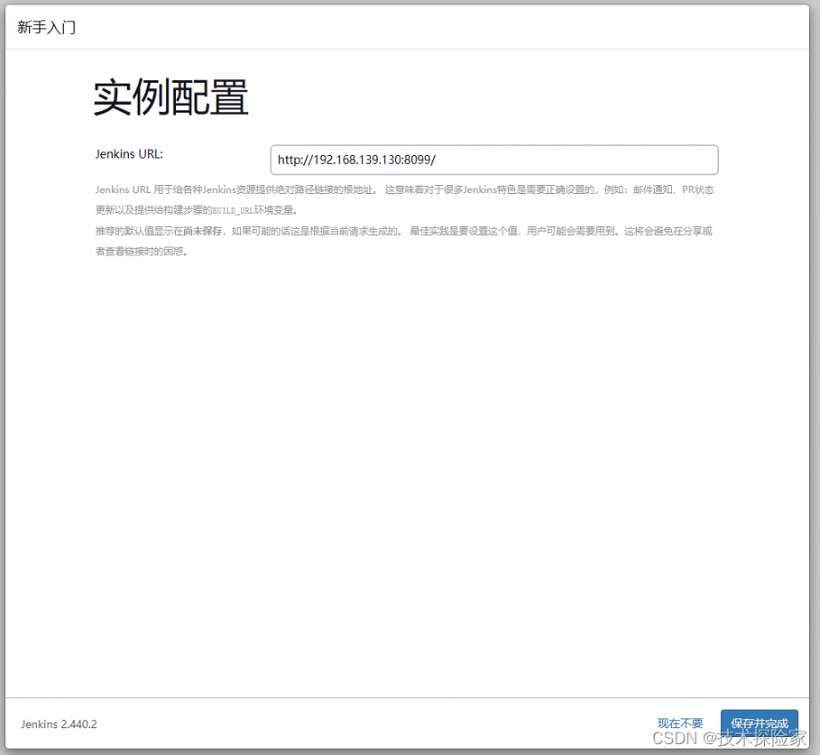
Task: Click the 新手入门 header title
Action: point(47,27)
